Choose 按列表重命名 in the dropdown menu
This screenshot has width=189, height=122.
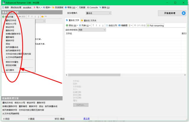(x=12, y=47)
